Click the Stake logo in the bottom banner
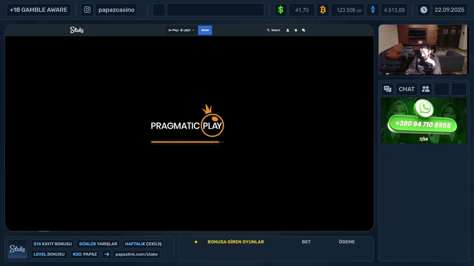This screenshot has height=266, width=474. tap(17, 249)
